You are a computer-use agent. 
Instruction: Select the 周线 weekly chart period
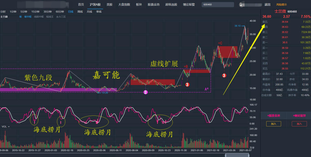[x=80, y=12]
